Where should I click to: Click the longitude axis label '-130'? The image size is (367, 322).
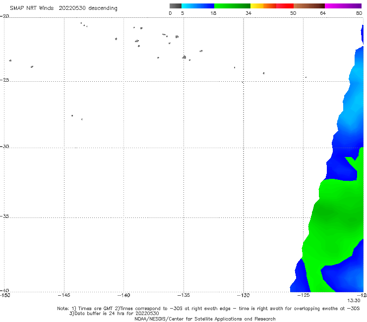click(x=244, y=295)
